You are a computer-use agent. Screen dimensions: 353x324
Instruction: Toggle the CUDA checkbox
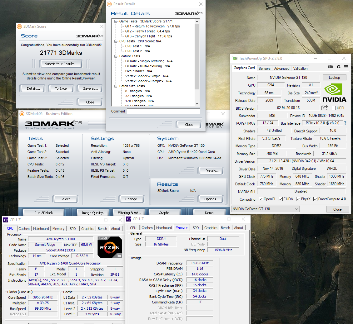tap(281, 199)
